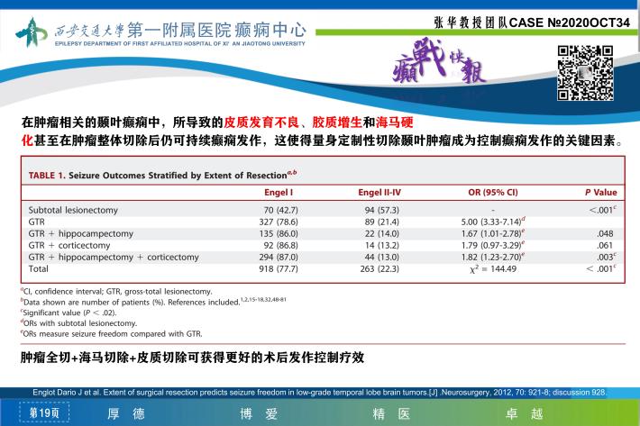
Task: Click cell value '92 (86.8)'
Action: point(281,245)
